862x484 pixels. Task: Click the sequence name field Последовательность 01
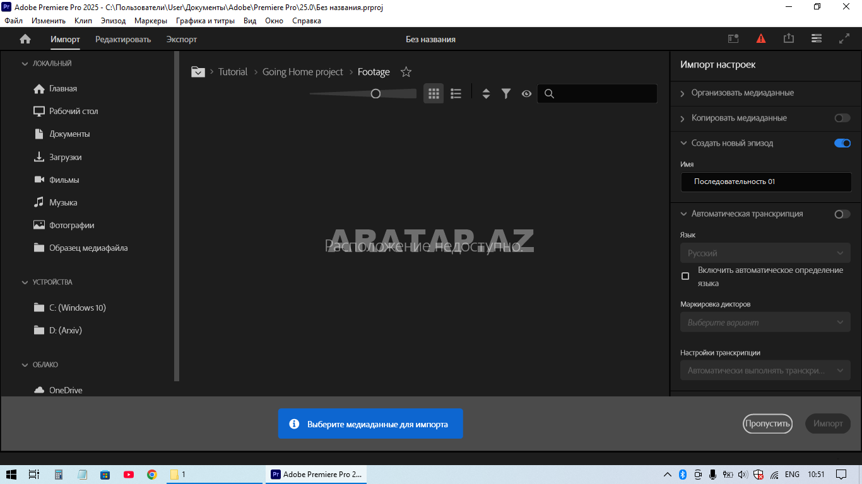tap(765, 182)
